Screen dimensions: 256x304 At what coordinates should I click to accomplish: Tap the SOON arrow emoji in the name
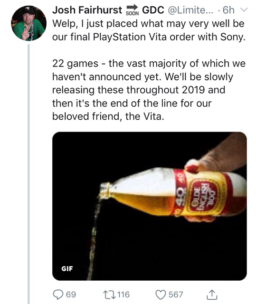(x=132, y=10)
